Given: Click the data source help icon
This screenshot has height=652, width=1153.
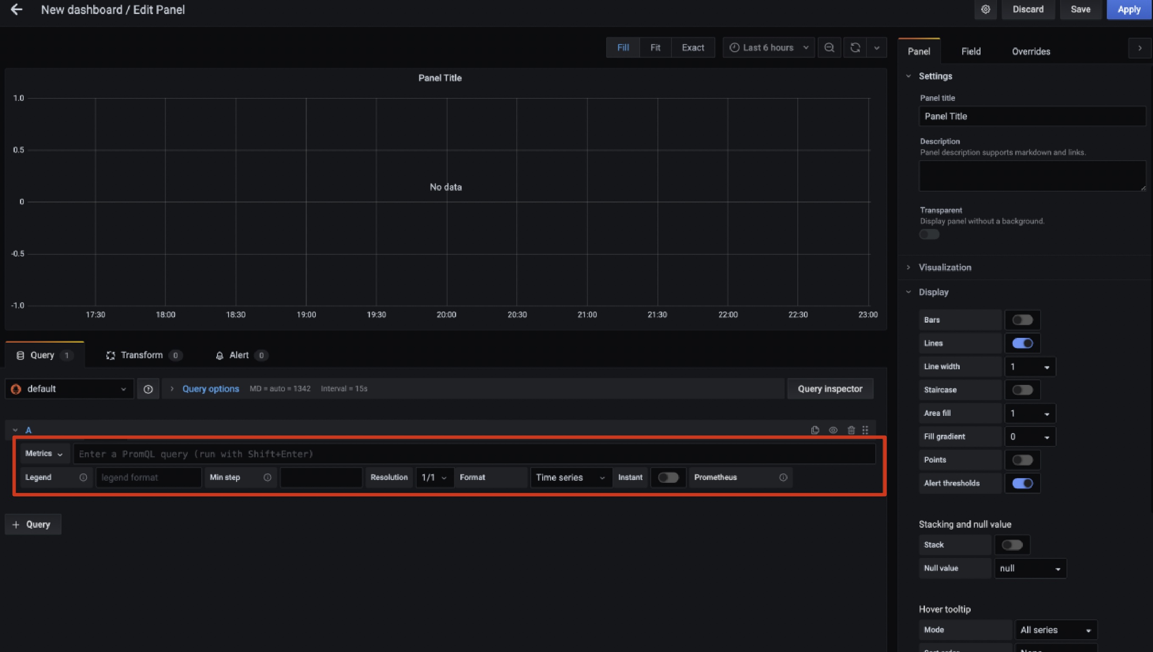Looking at the screenshot, I should [148, 389].
